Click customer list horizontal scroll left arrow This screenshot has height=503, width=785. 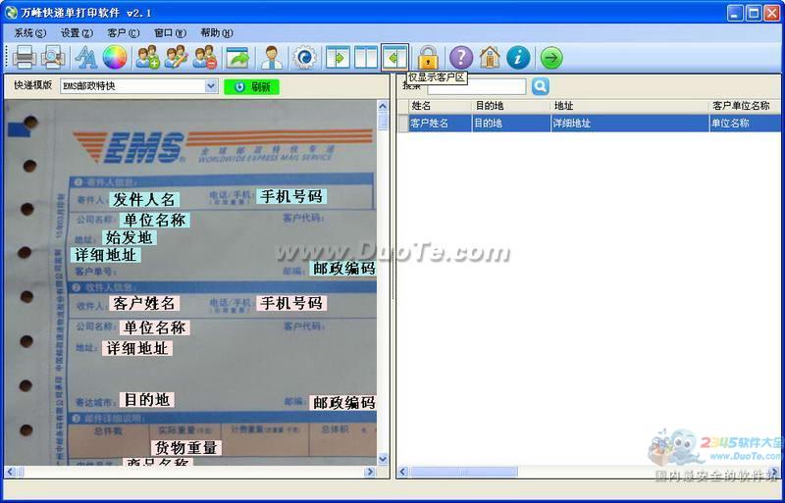(403, 472)
